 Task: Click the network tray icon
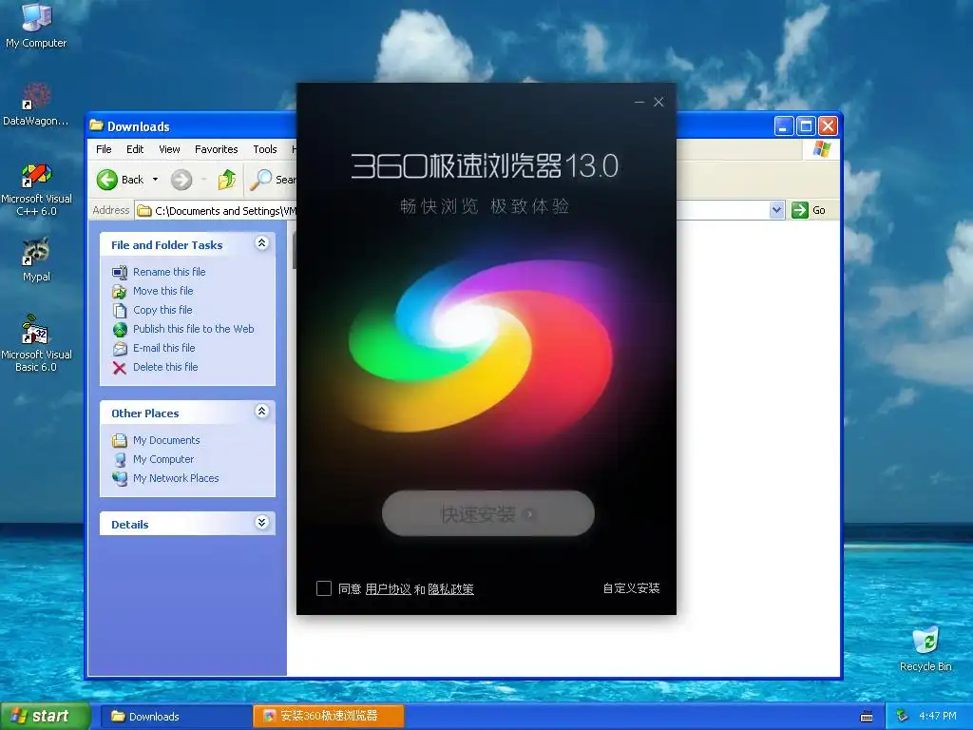point(903,717)
